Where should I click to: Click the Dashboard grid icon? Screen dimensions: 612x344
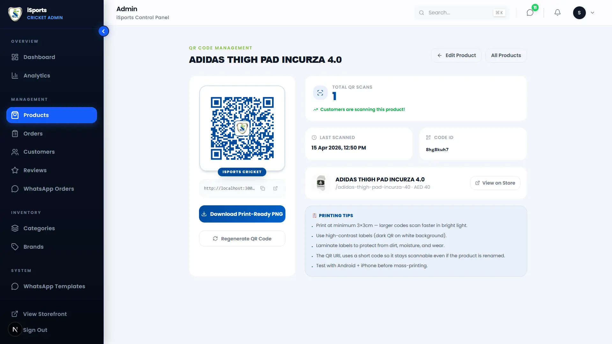tap(15, 57)
